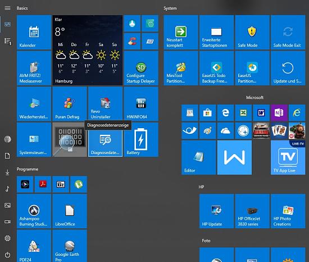Image resolution: width=309 pixels, height=262 pixels.
Task: Click the Safe Mode shield tile
Action: pyautogui.click(x=252, y=32)
